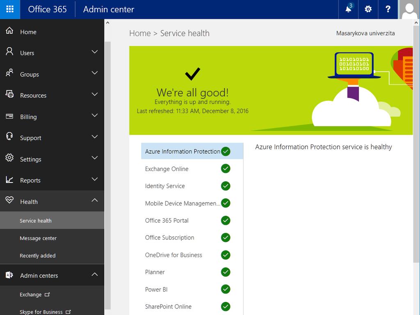The image size is (420, 315).
Task: Click the Last refreshed timestamp
Action: [193, 111]
